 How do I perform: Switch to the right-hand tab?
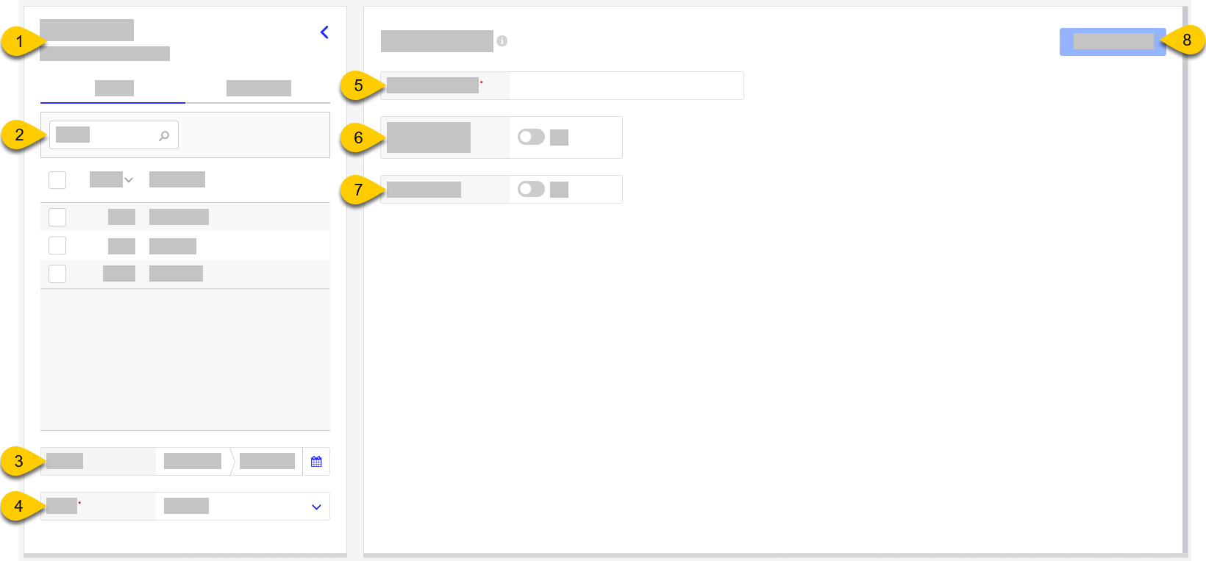[259, 88]
